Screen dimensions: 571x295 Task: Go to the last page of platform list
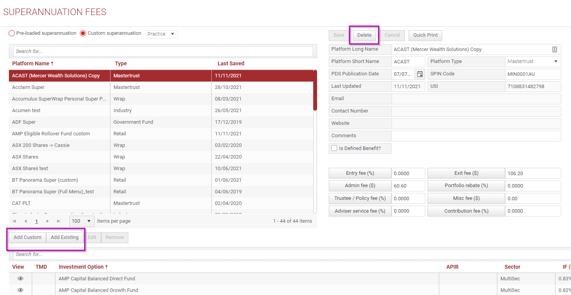[x=59, y=221]
